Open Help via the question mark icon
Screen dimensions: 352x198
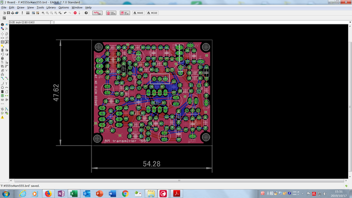[86, 13]
